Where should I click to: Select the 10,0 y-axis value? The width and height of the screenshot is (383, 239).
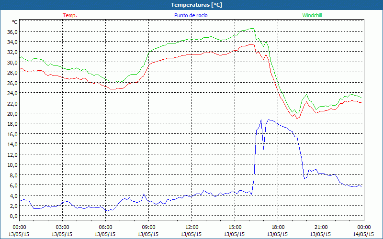click(x=12, y=164)
